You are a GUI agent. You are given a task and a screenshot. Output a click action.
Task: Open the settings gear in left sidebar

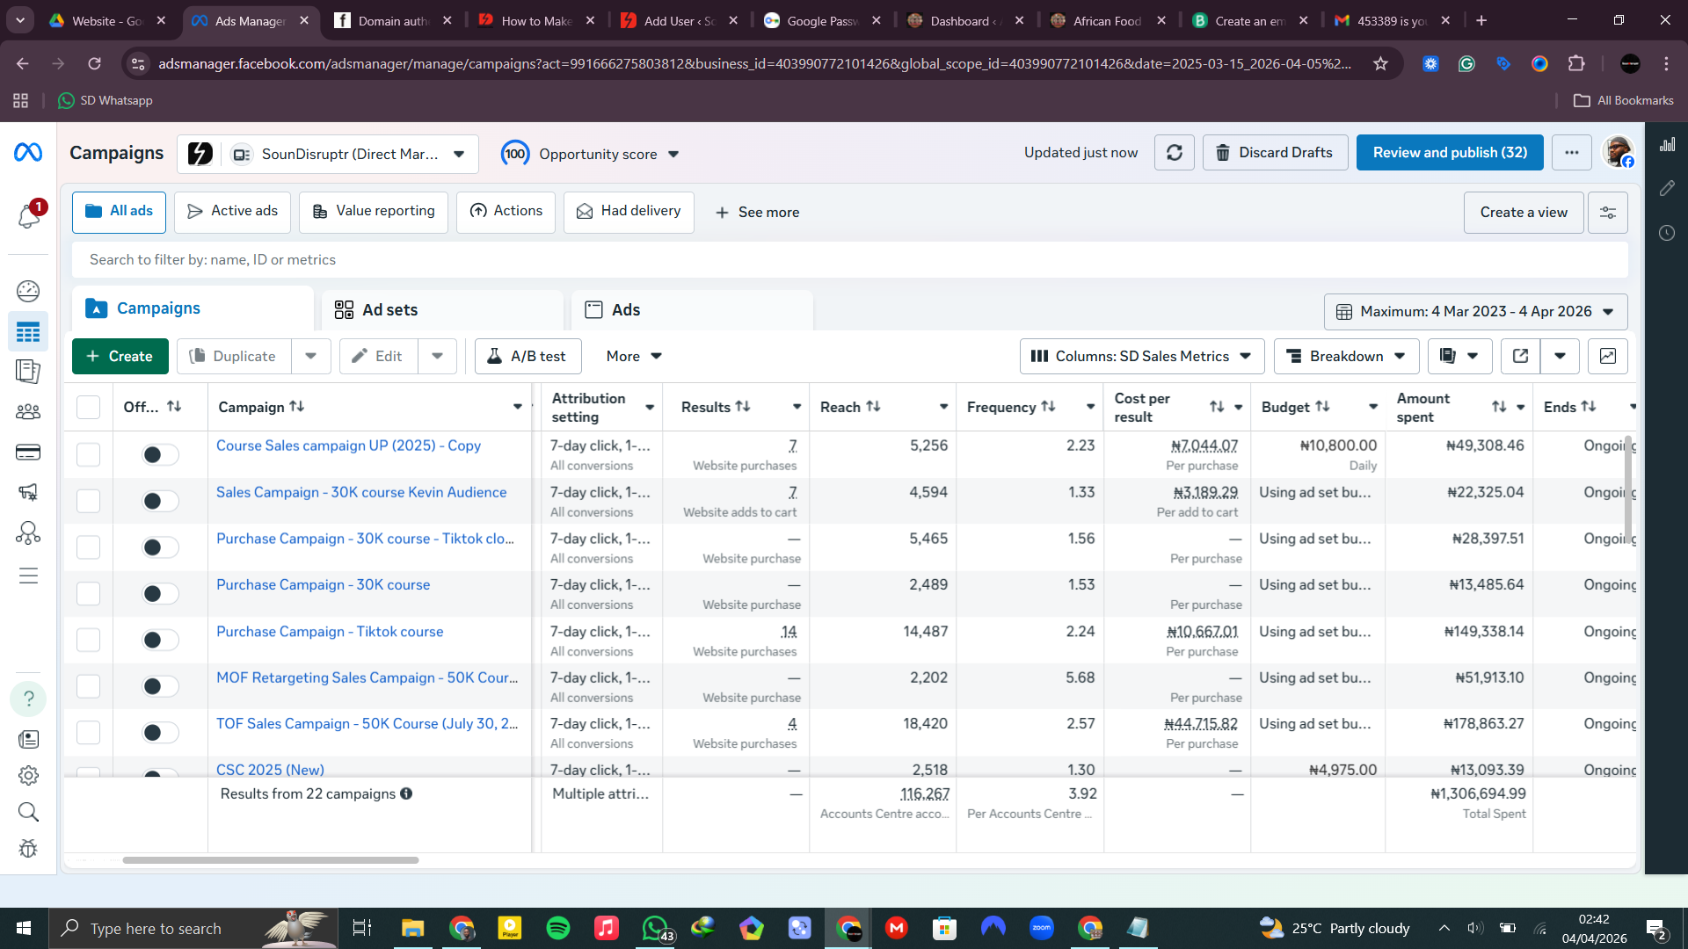tap(28, 776)
